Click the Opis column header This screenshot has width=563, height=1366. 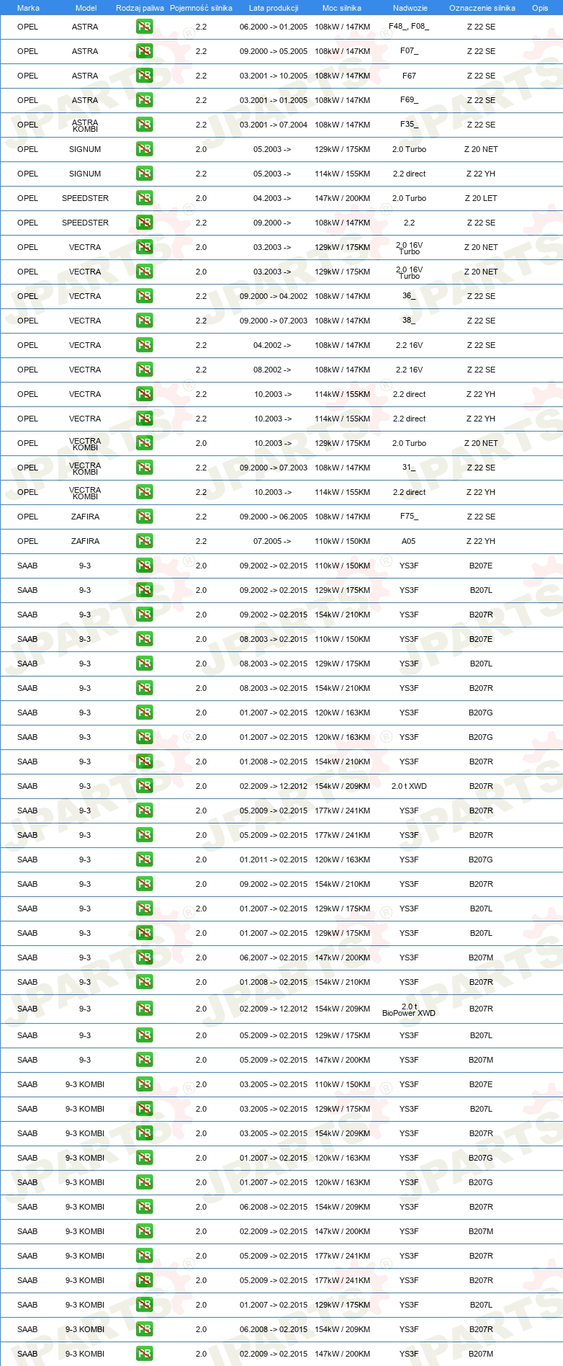click(540, 8)
